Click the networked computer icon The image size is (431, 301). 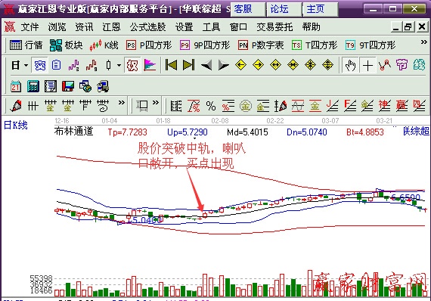click(x=103, y=86)
